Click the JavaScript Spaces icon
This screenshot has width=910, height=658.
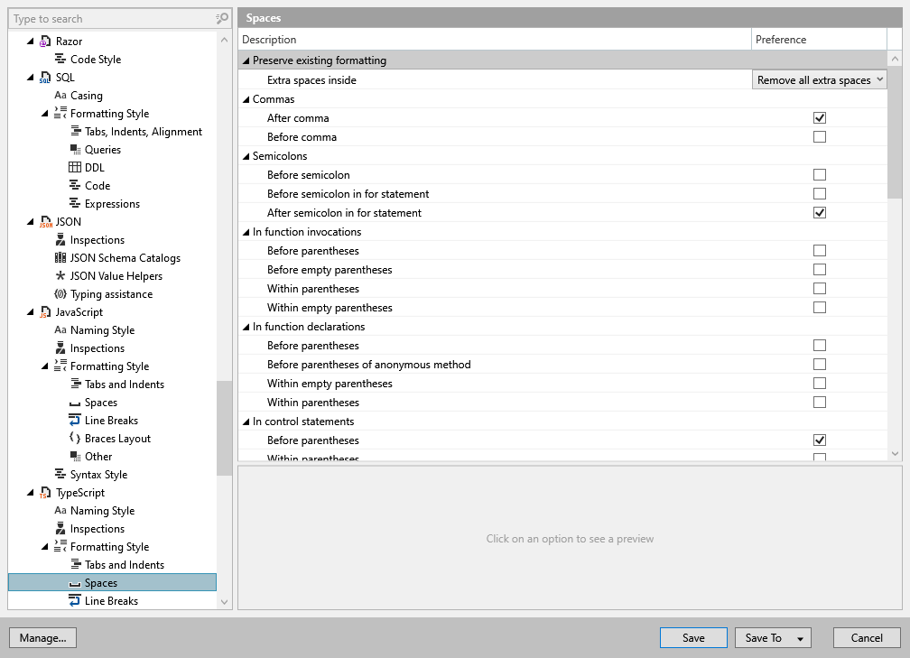pos(75,403)
